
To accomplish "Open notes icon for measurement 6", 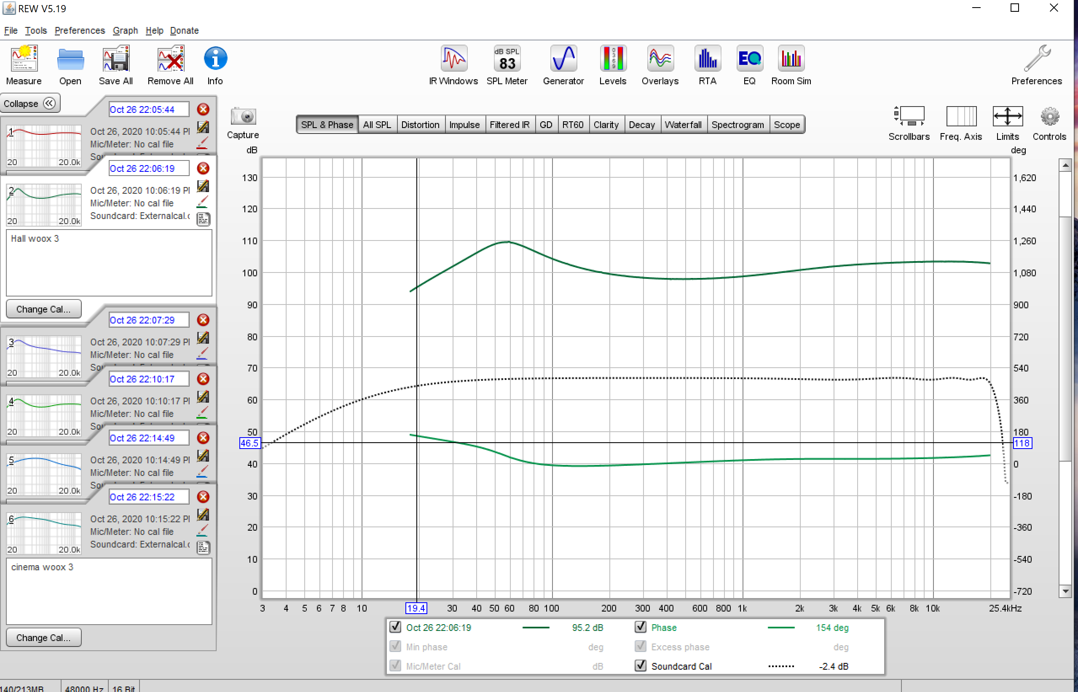I will (203, 547).
